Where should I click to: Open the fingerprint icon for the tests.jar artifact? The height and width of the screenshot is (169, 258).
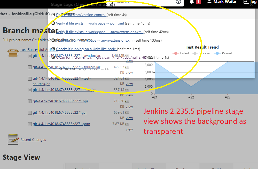(127, 90)
